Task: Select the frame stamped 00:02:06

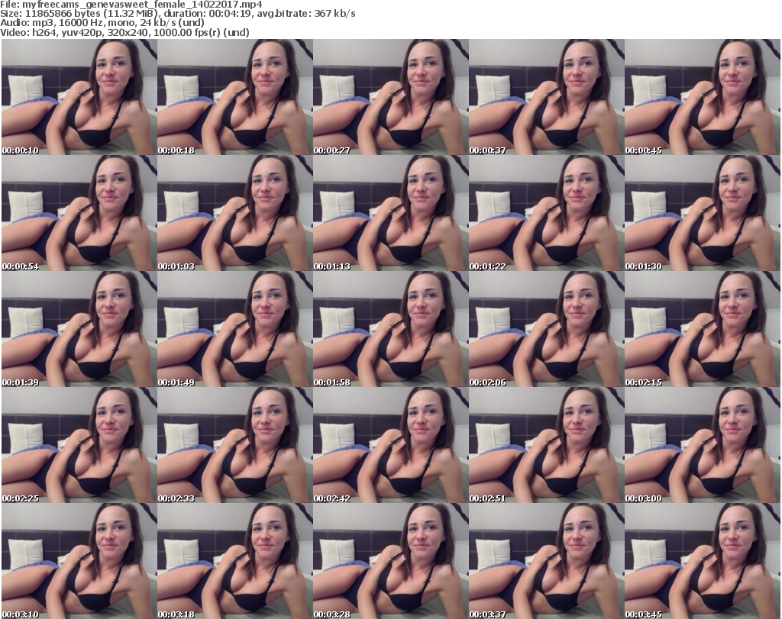Action: click(546, 330)
